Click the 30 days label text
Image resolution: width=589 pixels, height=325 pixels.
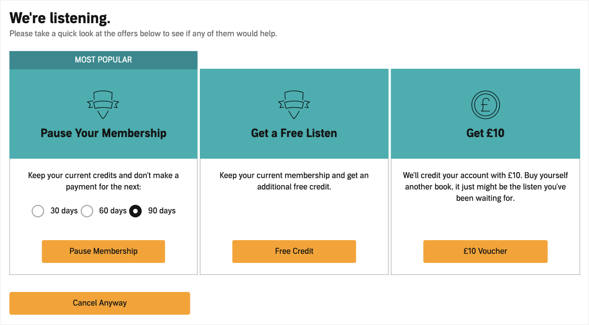point(64,211)
